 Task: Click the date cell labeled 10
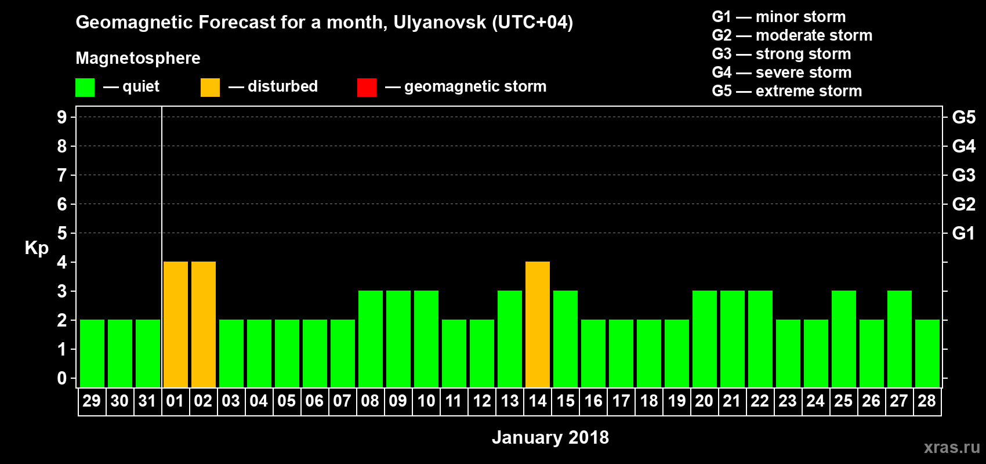pyautogui.click(x=426, y=401)
